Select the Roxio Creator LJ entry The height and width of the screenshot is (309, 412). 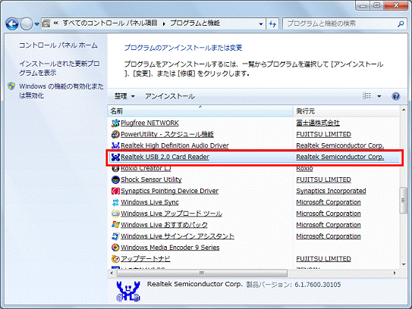146,168
